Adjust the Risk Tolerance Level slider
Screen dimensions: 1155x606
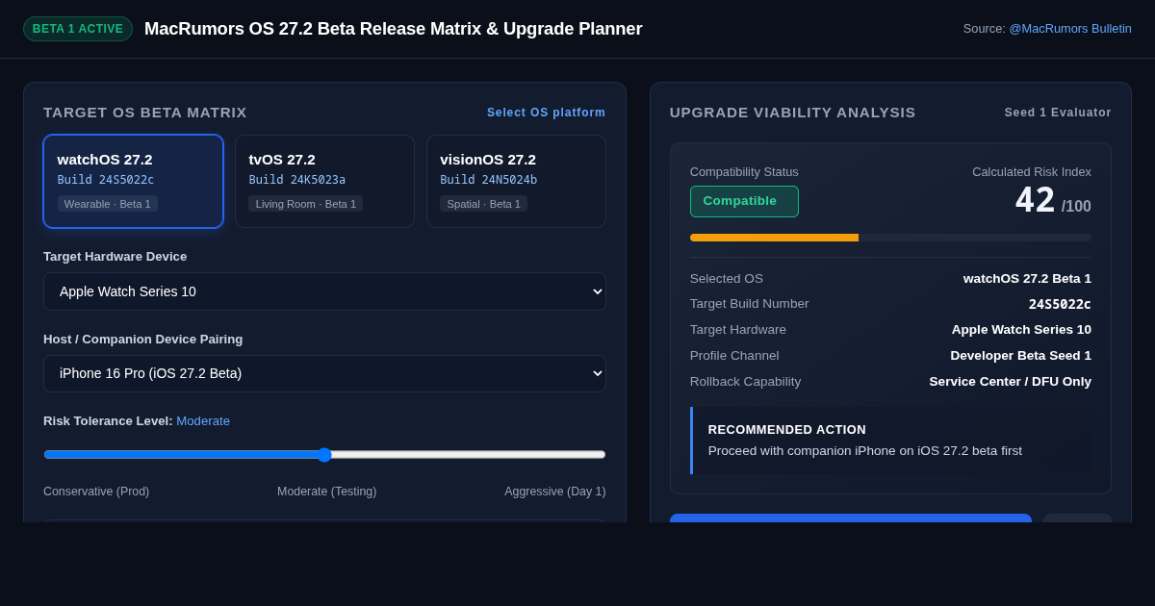[x=324, y=455]
